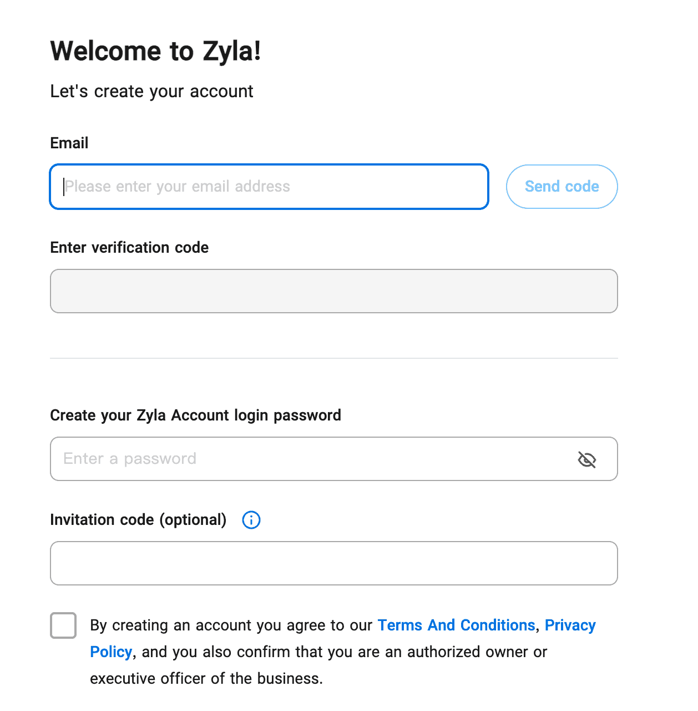Click the horizontal divider line

tap(333, 358)
